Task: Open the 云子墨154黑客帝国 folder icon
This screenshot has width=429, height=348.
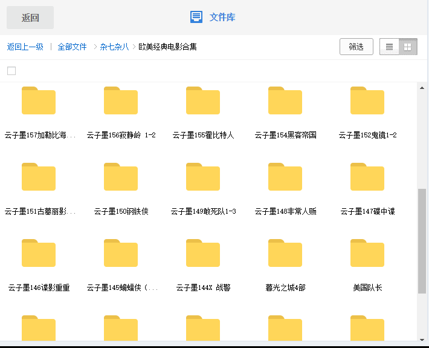Action: 285,101
